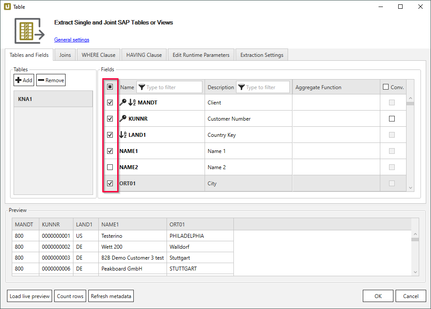Image resolution: width=431 pixels, height=309 pixels.
Task: Click the Fields list scroll-up arrow
Action: click(410, 98)
